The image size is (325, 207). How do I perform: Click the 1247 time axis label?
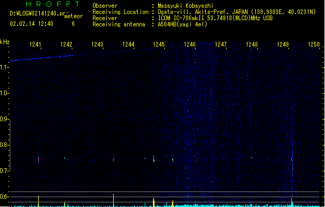coord(221,44)
